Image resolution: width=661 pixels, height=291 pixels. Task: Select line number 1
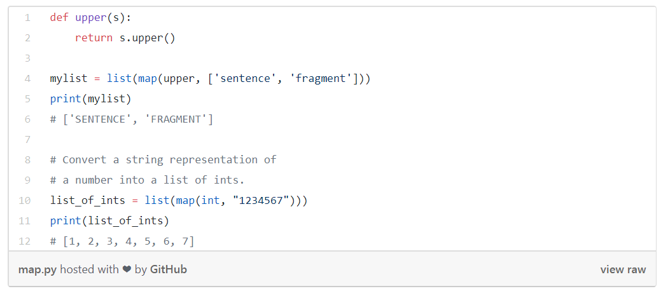(x=27, y=18)
